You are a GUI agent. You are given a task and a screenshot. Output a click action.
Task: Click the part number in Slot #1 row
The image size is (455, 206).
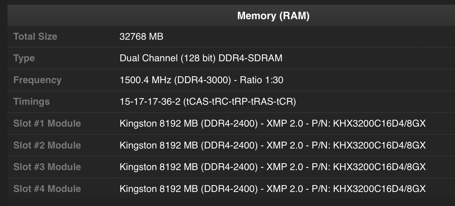coord(379,124)
